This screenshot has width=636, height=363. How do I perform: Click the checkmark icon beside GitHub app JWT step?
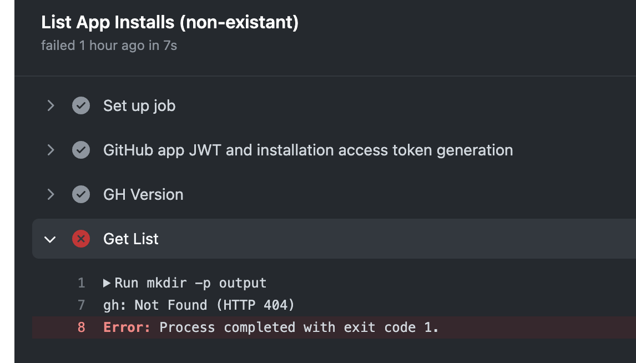pyautogui.click(x=81, y=150)
